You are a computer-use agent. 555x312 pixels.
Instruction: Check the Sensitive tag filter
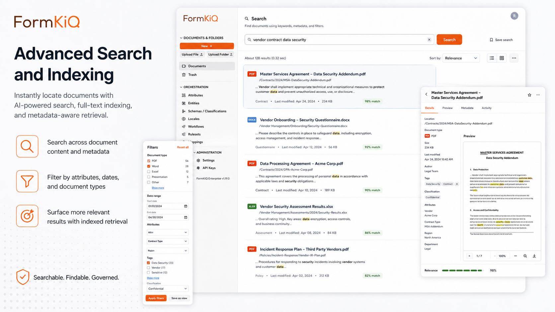[148, 273]
